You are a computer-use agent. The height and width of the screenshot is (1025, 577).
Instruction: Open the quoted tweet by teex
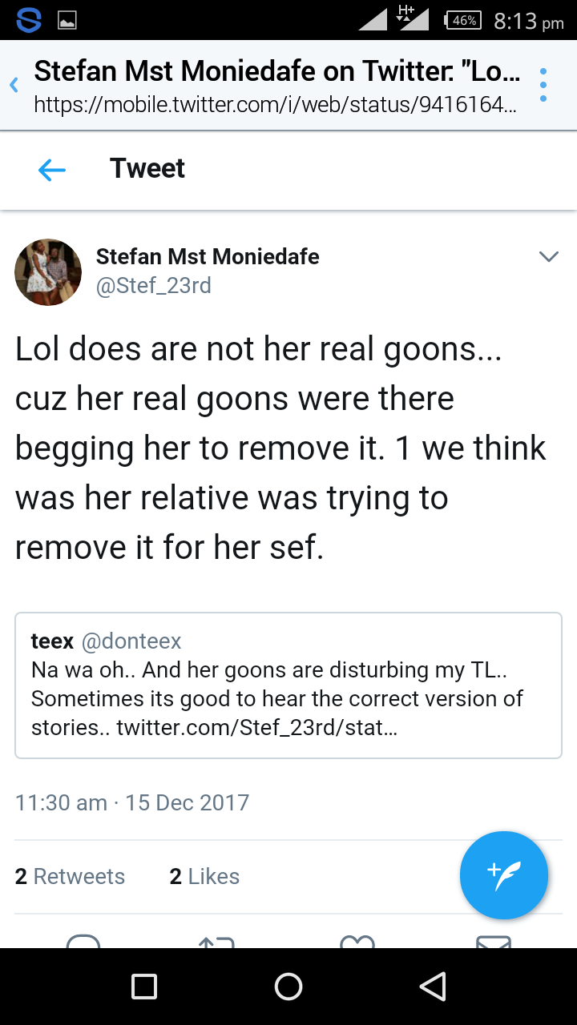(288, 685)
